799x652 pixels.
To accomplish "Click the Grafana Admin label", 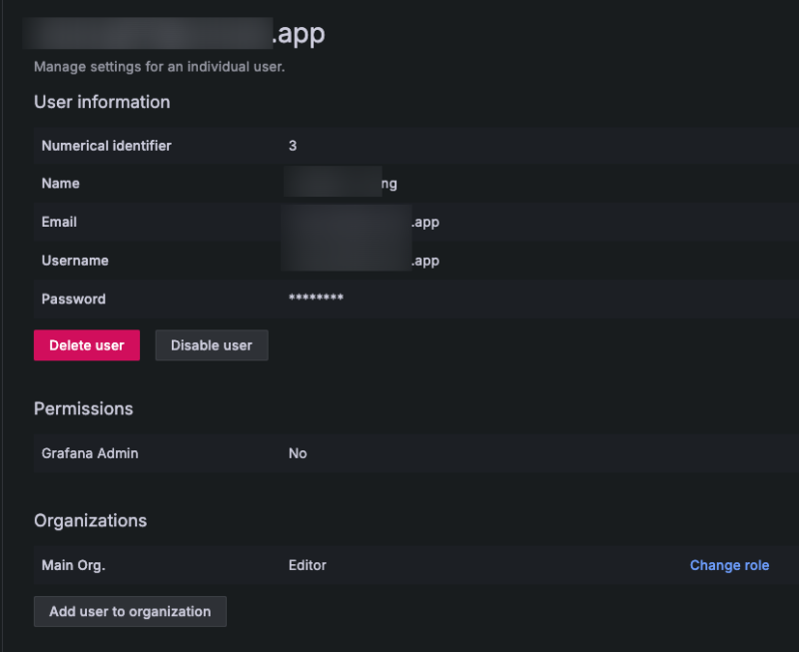I will coord(90,453).
